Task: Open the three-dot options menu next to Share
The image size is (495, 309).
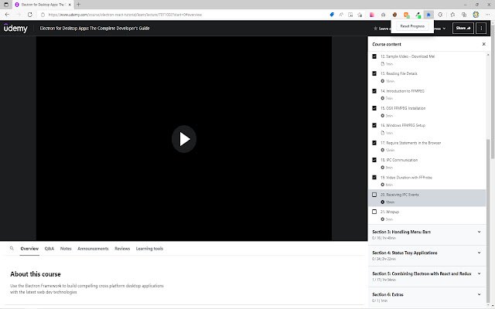Action: click(481, 28)
